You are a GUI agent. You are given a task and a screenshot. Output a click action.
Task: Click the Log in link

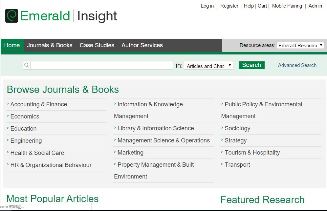207,6
